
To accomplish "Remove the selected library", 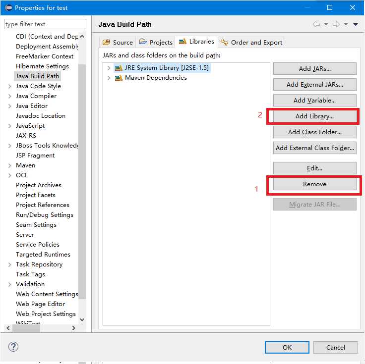I will pos(315,184).
